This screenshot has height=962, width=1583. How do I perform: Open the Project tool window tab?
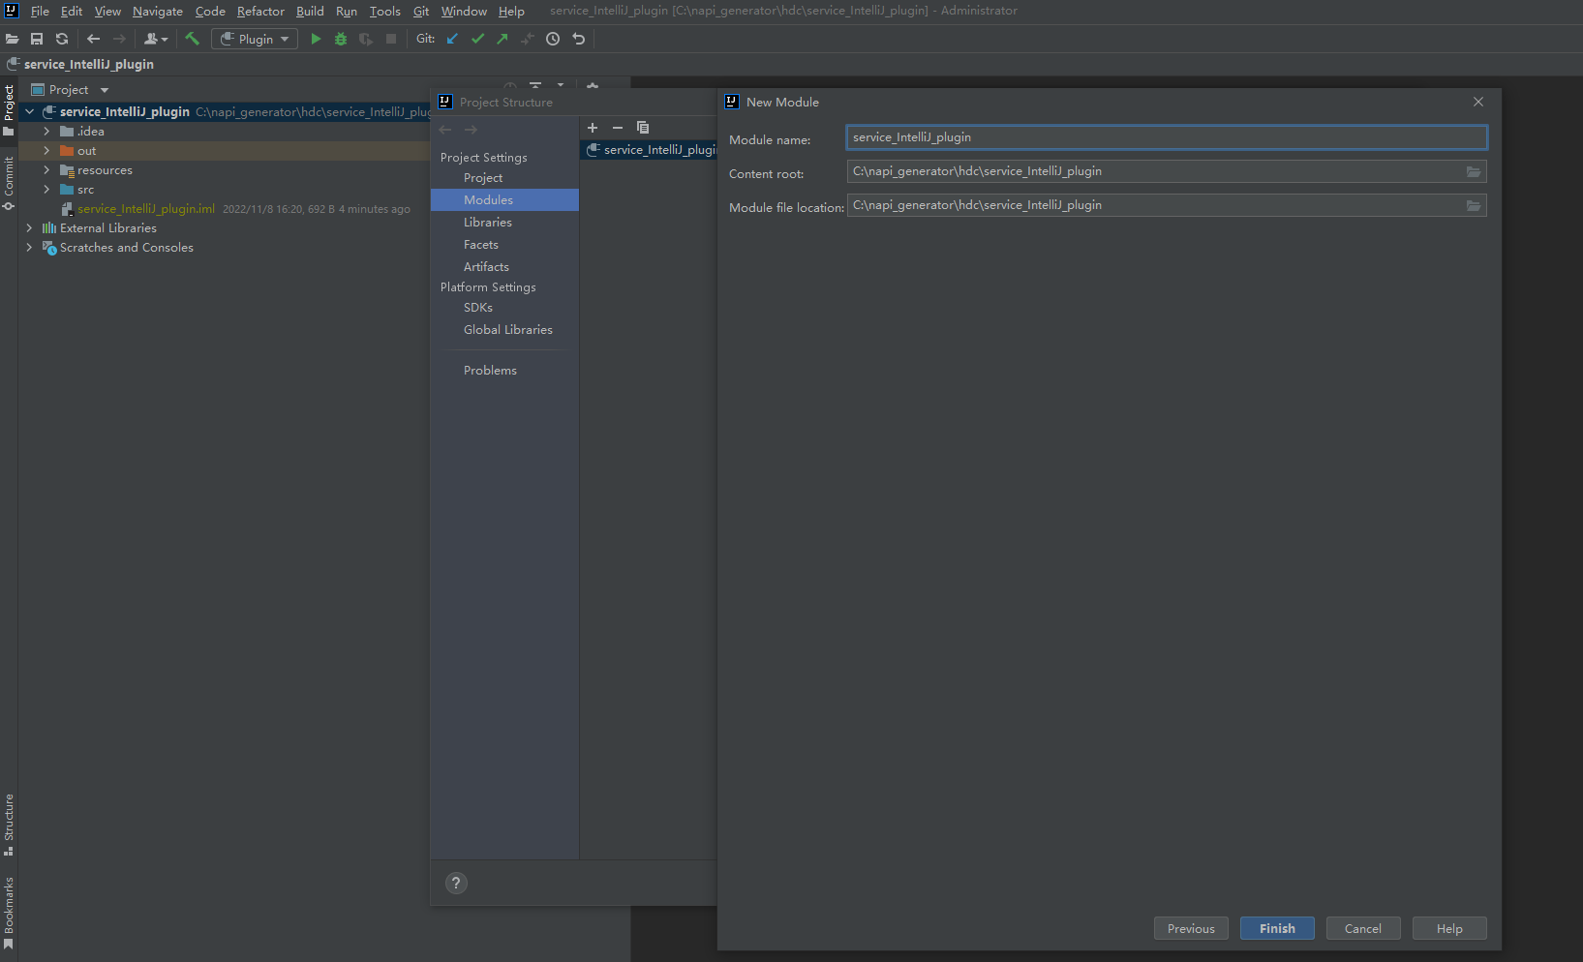[9, 109]
